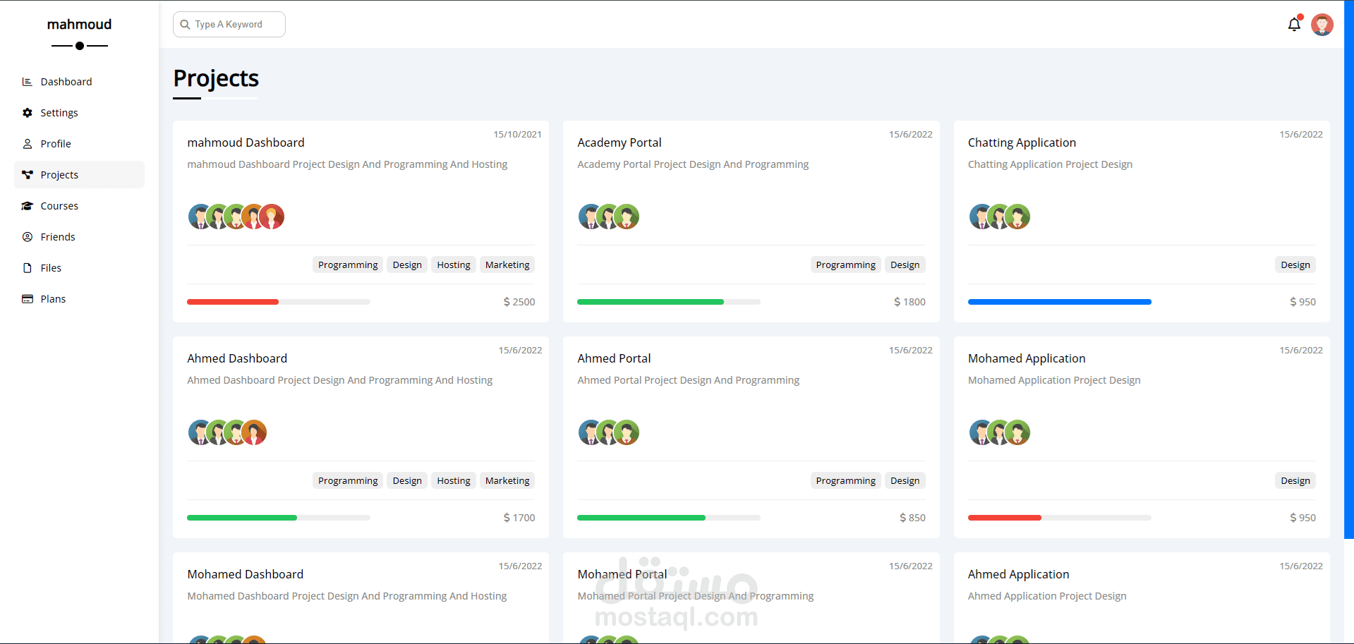This screenshot has width=1354, height=644.
Task: Click the red progress bar on Mohamed Application
Action: pos(1005,518)
